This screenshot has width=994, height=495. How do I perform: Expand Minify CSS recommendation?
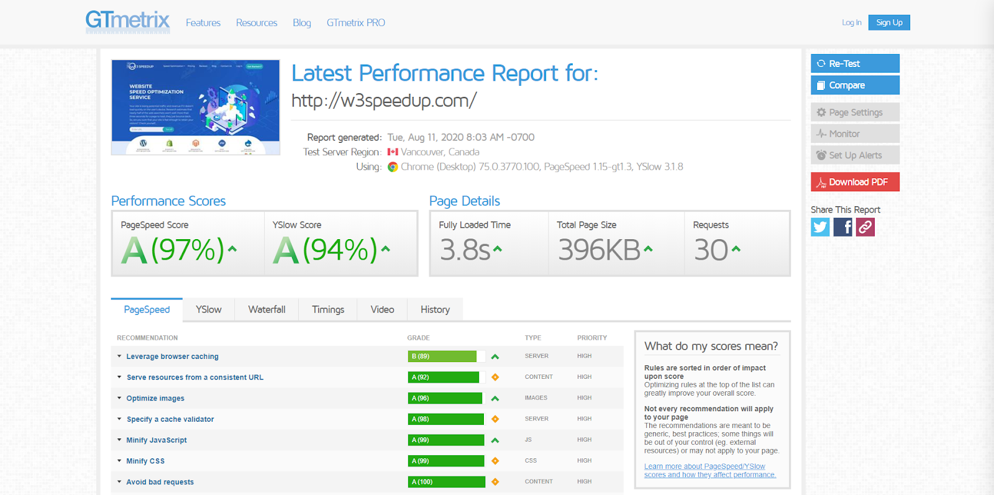tap(145, 461)
